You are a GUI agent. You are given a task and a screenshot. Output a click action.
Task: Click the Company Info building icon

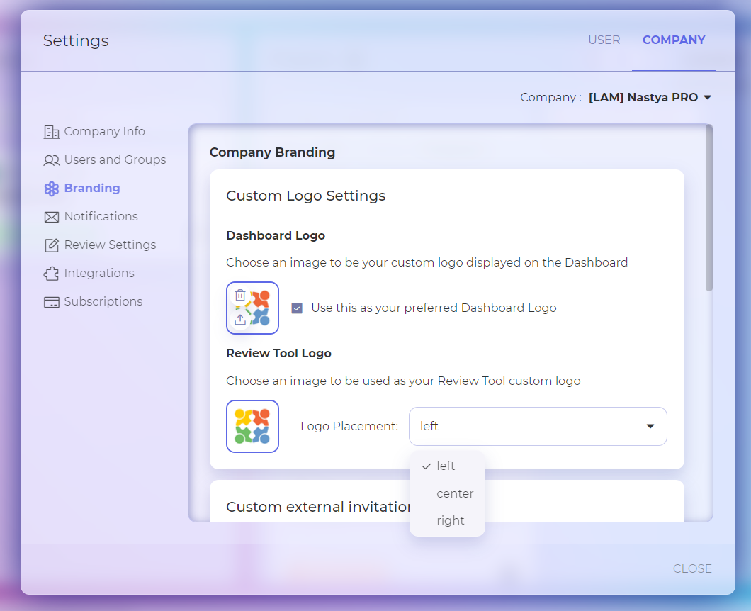point(51,131)
